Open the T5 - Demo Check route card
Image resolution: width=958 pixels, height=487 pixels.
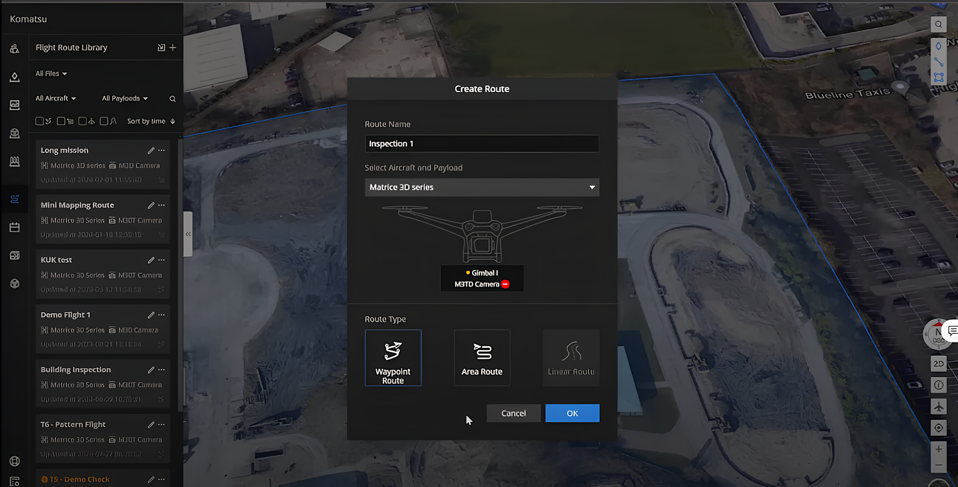coord(103,478)
